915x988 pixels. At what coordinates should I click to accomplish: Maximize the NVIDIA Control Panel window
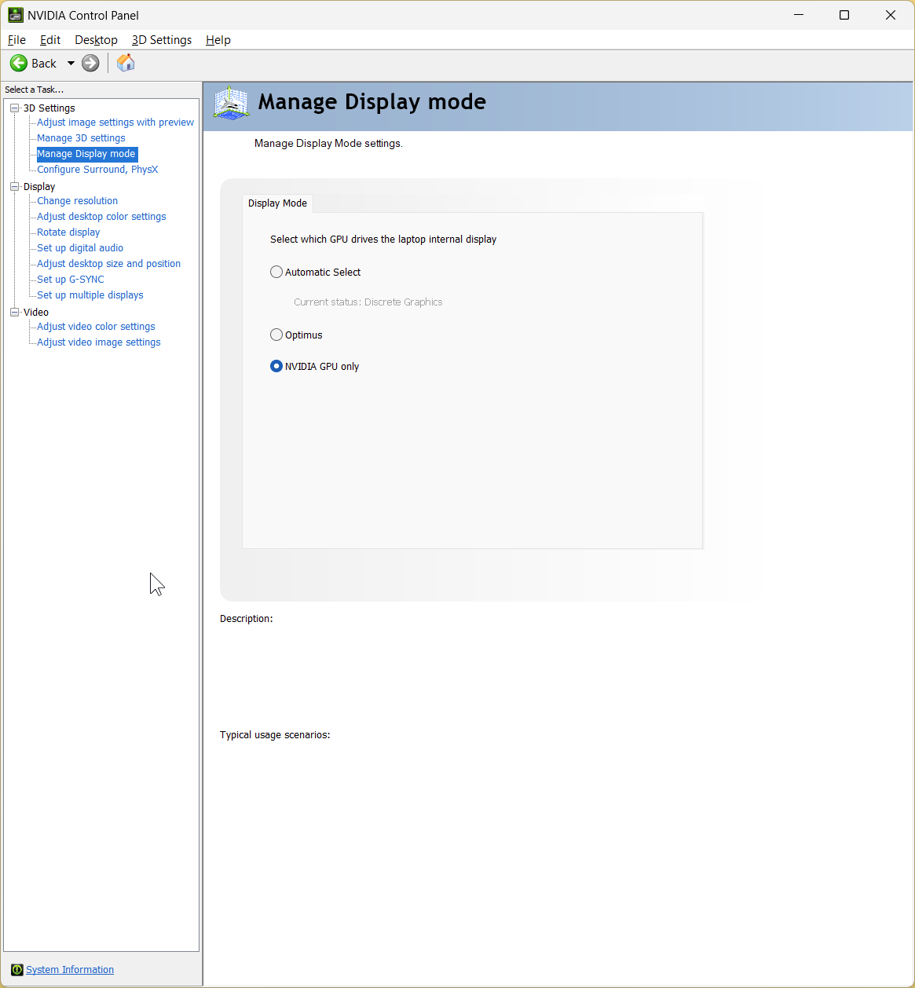[844, 15]
